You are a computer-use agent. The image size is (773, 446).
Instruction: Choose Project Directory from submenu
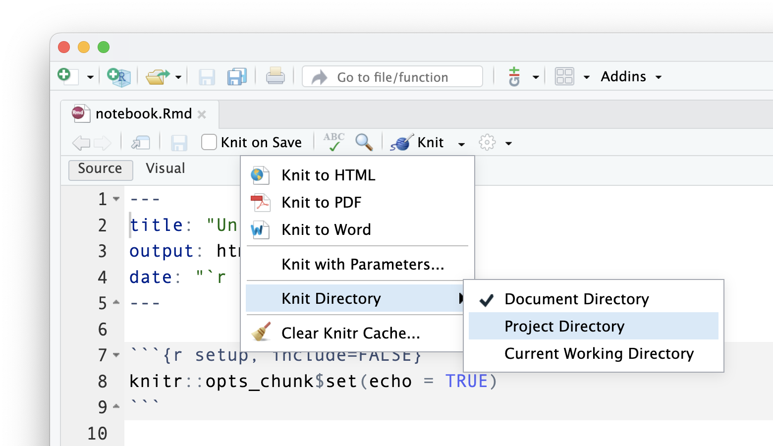point(564,327)
